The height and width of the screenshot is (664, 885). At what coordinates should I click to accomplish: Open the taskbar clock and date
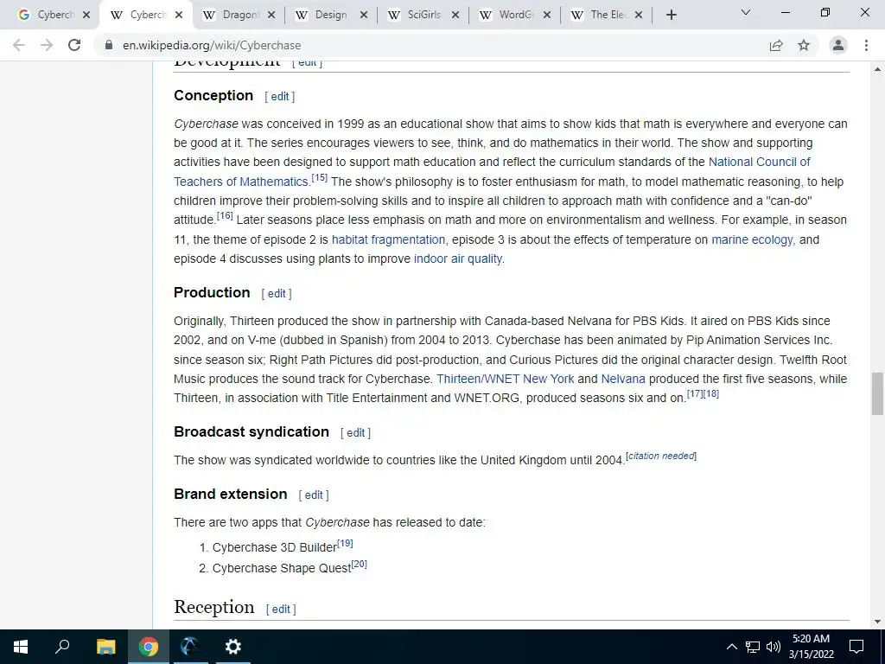(811, 647)
